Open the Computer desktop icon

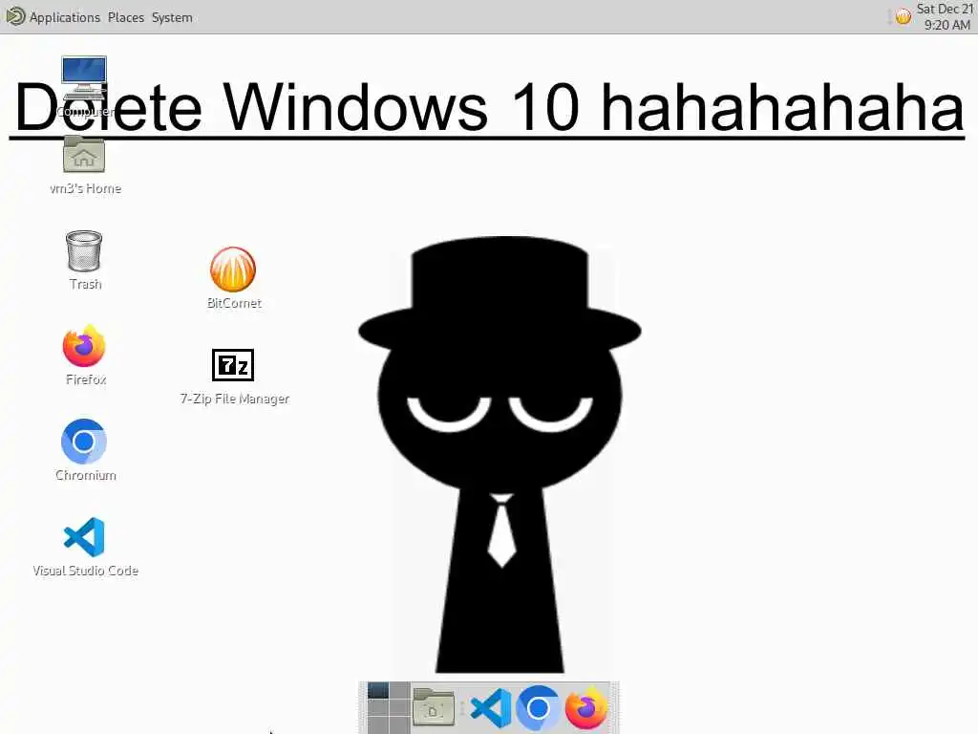(84, 78)
